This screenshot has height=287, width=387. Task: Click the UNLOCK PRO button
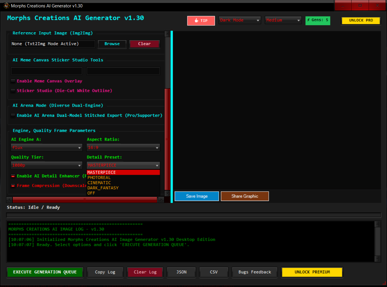click(361, 20)
